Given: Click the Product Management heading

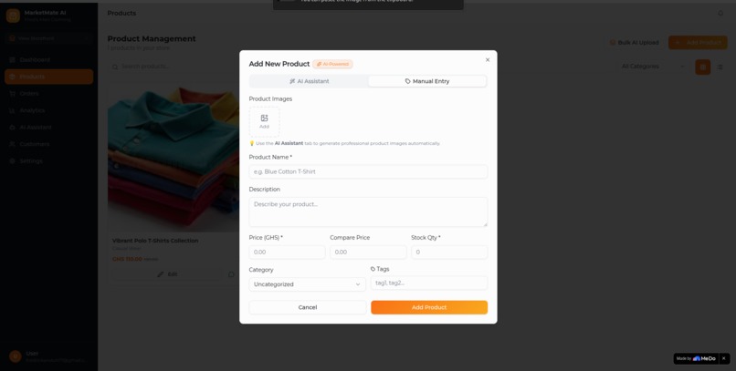Looking at the screenshot, I should point(152,39).
